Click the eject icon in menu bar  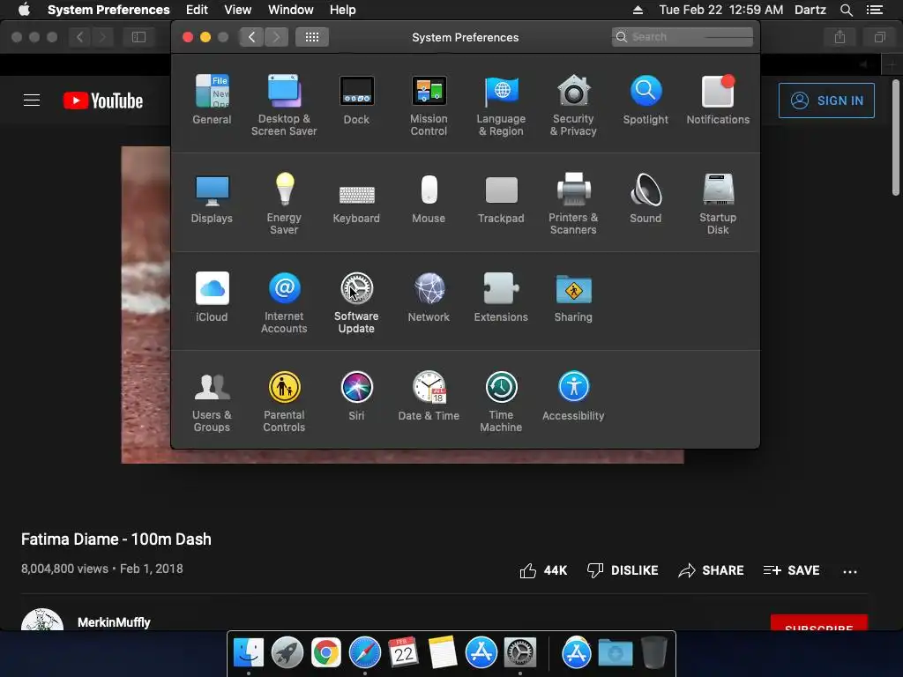coord(638,10)
